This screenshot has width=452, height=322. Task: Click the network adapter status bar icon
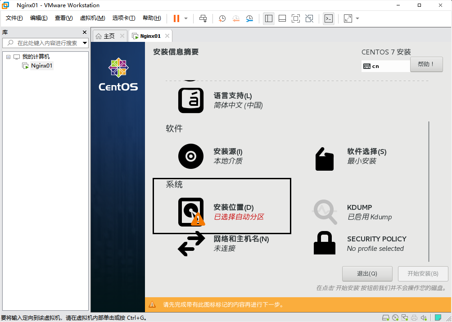405,317
